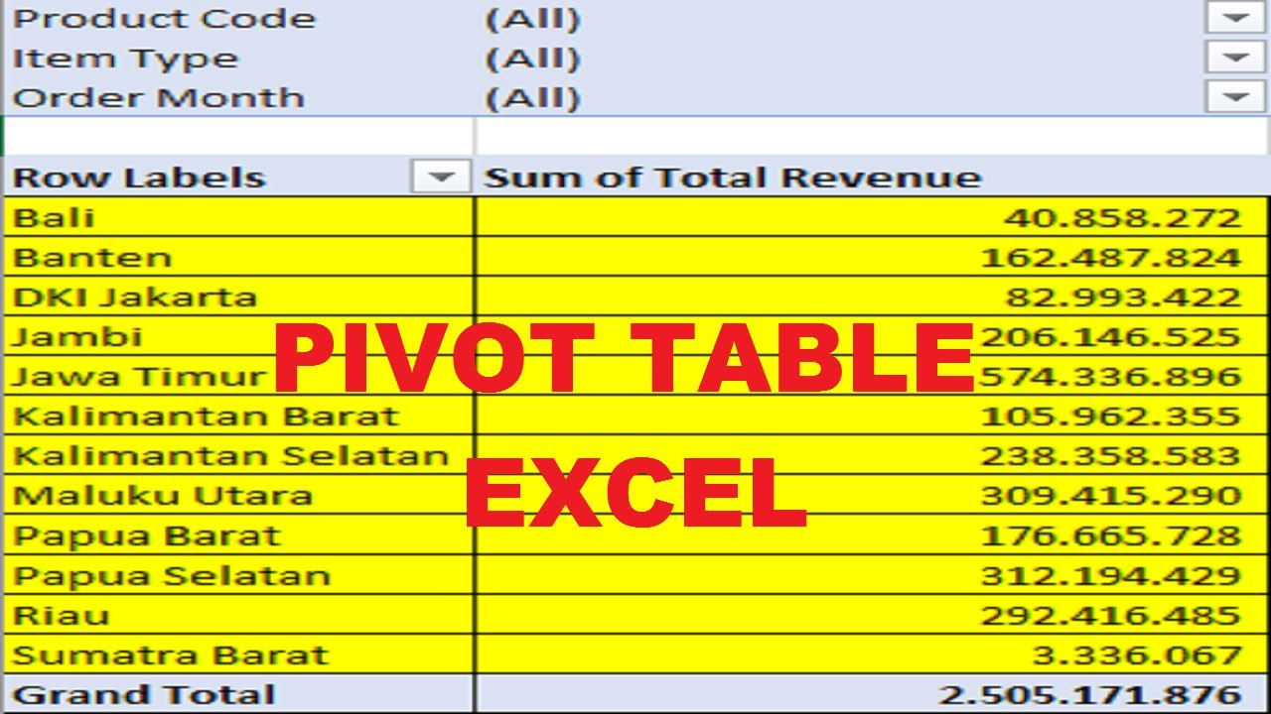Select the Papua Selatan row label

pyautogui.click(x=238, y=575)
